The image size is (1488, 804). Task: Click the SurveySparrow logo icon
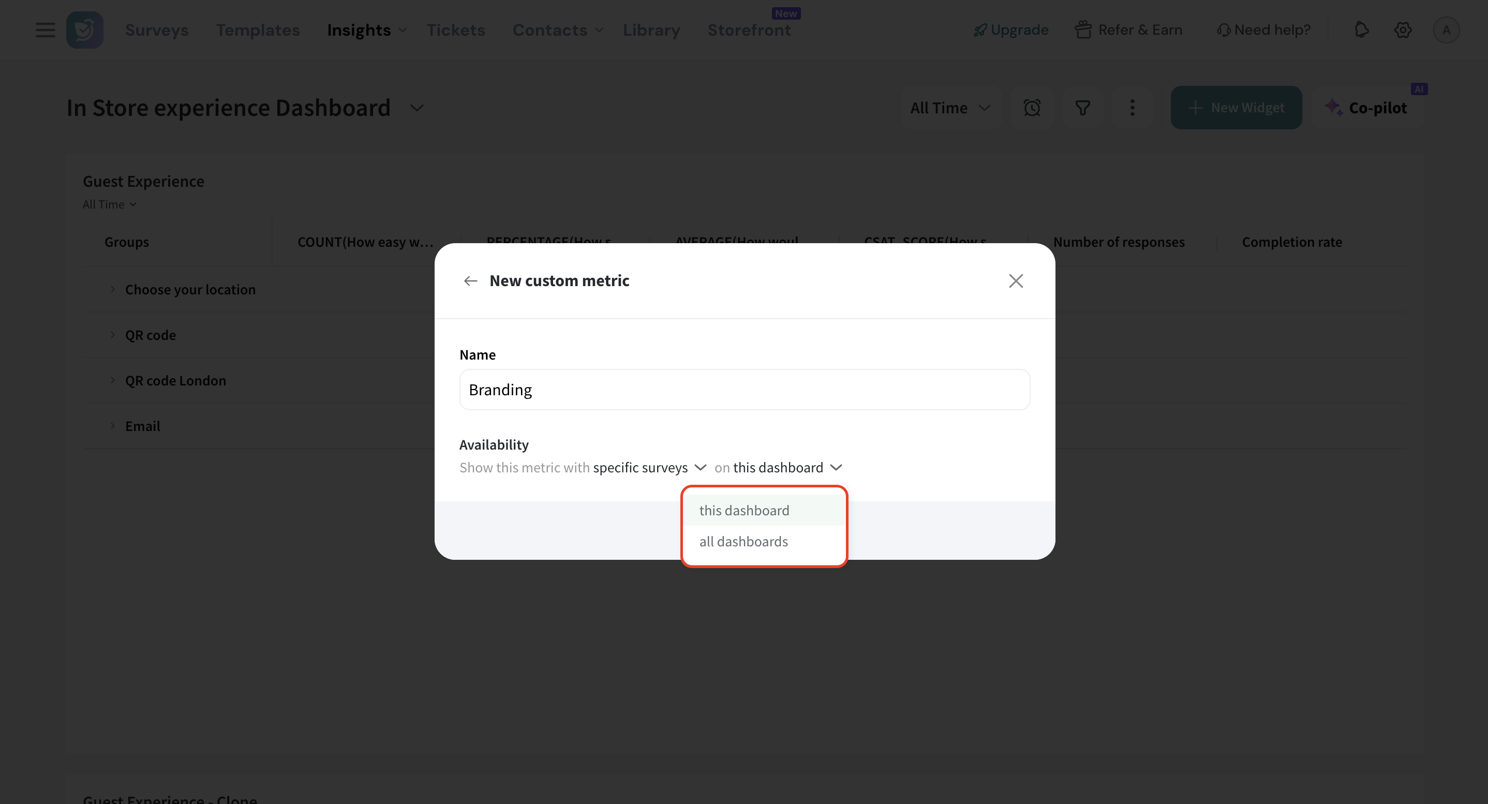tap(84, 29)
